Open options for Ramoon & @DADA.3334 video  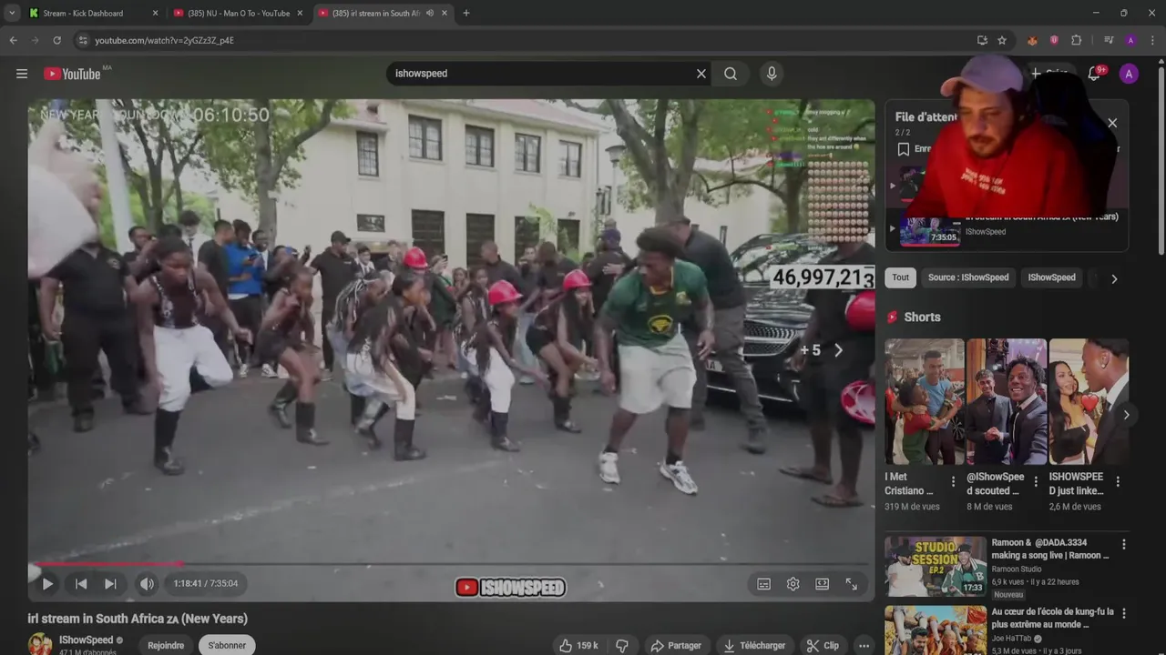click(1123, 544)
